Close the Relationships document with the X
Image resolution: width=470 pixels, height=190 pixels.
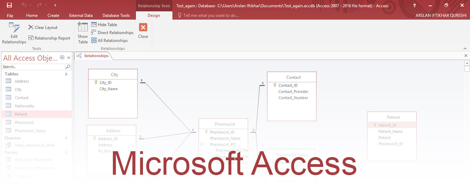[466, 56]
